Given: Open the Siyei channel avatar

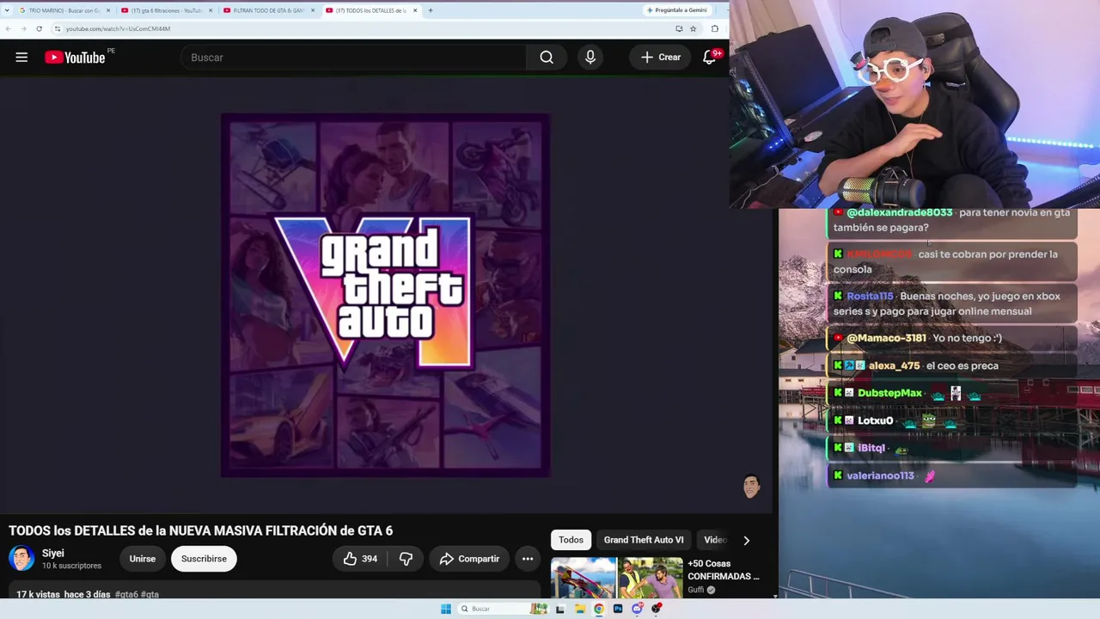Looking at the screenshot, I should coord(21,559).
